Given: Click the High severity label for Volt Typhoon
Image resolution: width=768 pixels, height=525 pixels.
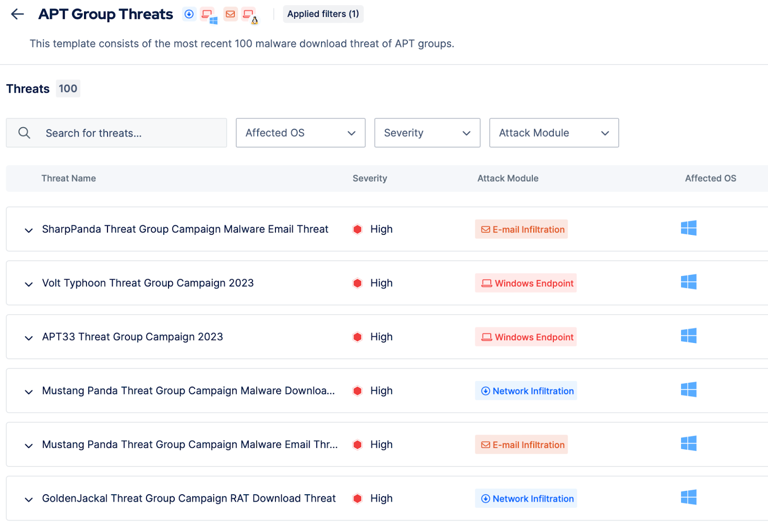Looking at the screenshot, I should click(382, 283).
